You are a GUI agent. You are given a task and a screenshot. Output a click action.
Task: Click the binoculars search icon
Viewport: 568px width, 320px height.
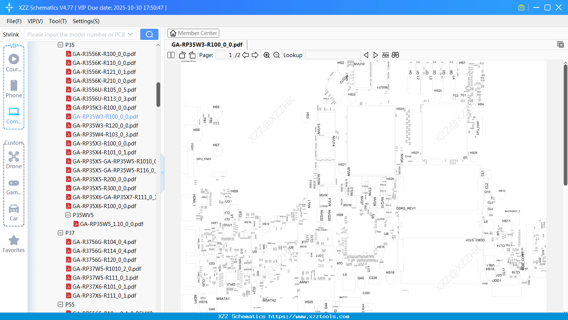coord(395,55)
